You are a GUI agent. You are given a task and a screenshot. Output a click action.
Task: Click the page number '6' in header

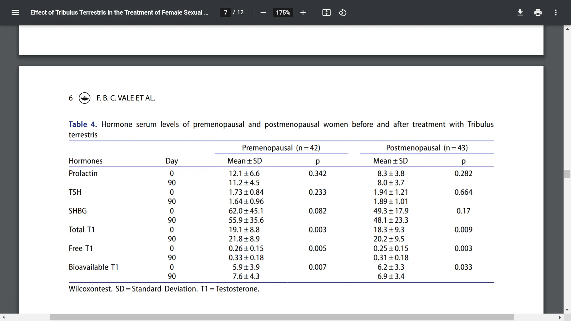[x=70, y=98]
